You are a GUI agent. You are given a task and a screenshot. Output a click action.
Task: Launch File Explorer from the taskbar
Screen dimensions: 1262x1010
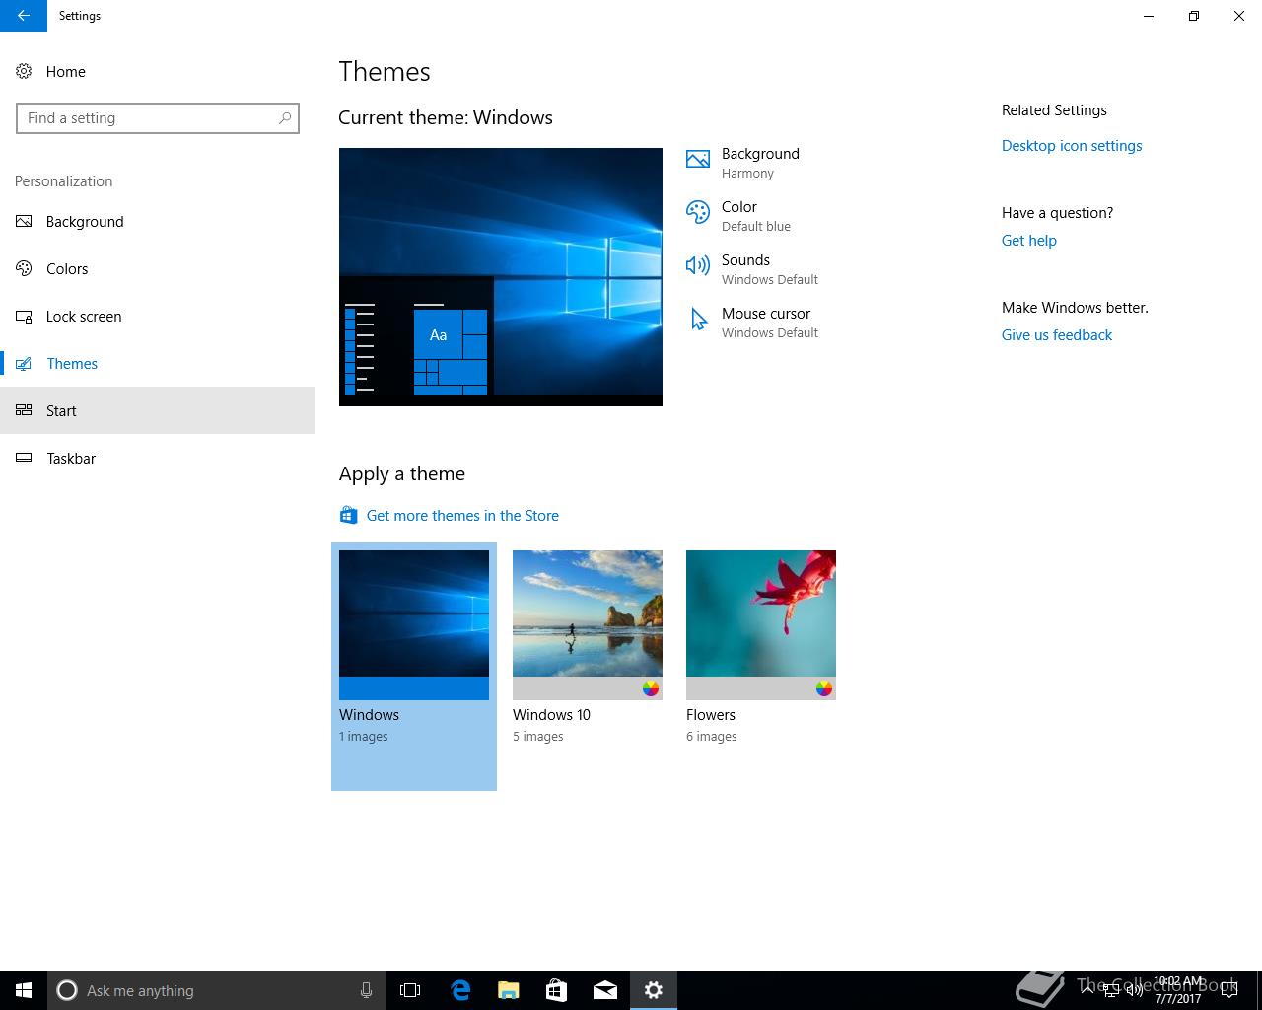click(x=509, y=990)
